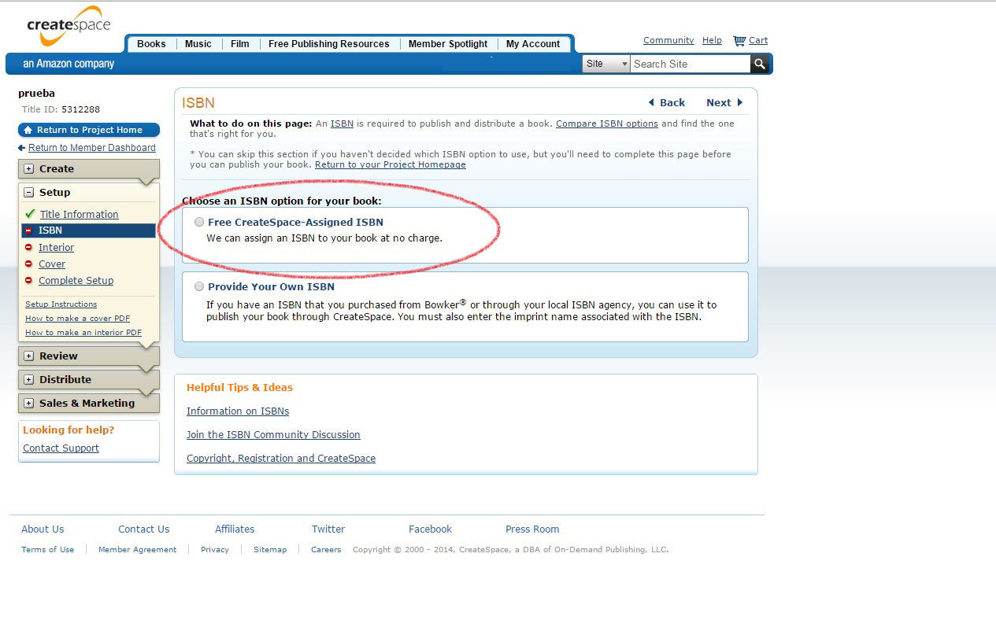Open the Free Publishing Resources tab
Image resolution: width=996 pixels, height=627 pixels.
pos(329,44)
